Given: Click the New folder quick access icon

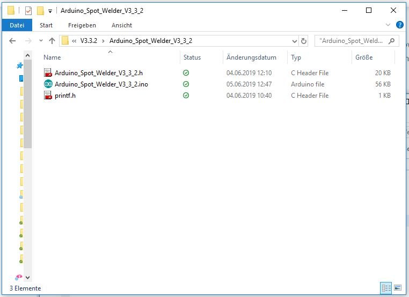Looking at the screenshot, I should (40, 11).
